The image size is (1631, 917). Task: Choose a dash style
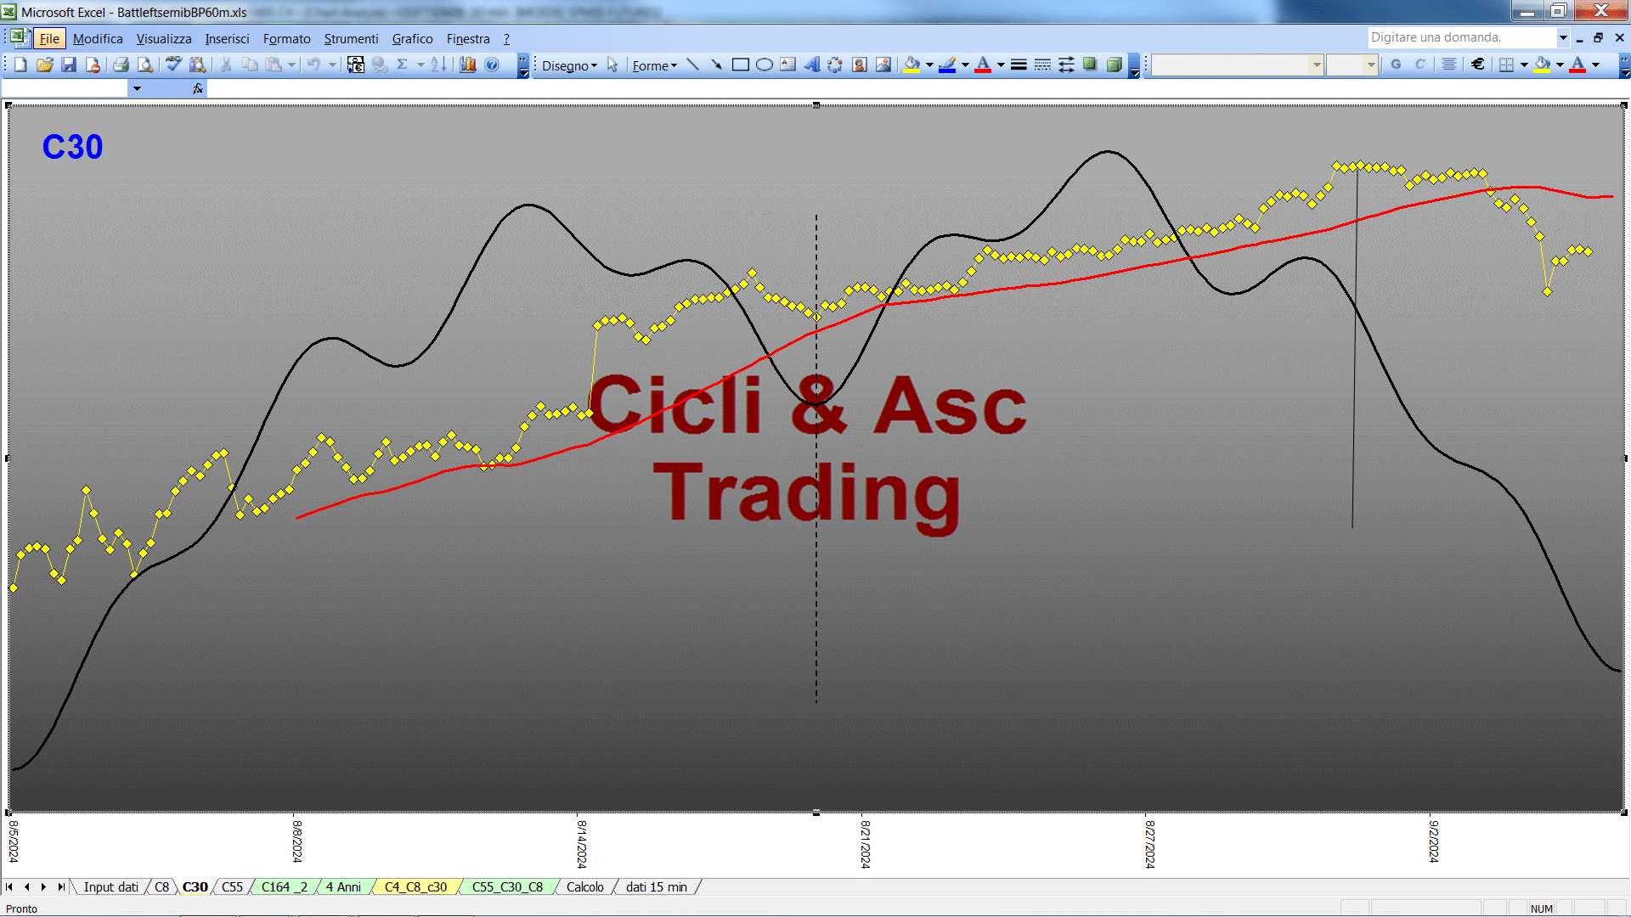1042,65
